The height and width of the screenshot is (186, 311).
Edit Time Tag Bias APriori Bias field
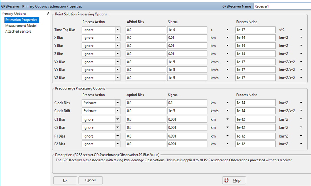click(x=146, y=30)
